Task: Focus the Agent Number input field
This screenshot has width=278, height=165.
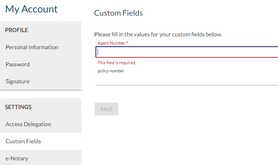Action: coord(187,52)
